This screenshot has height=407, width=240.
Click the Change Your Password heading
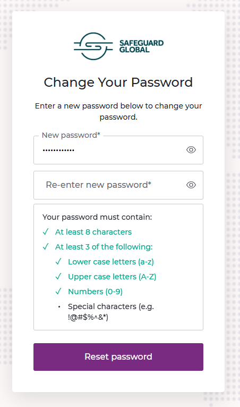click(118, 82)
